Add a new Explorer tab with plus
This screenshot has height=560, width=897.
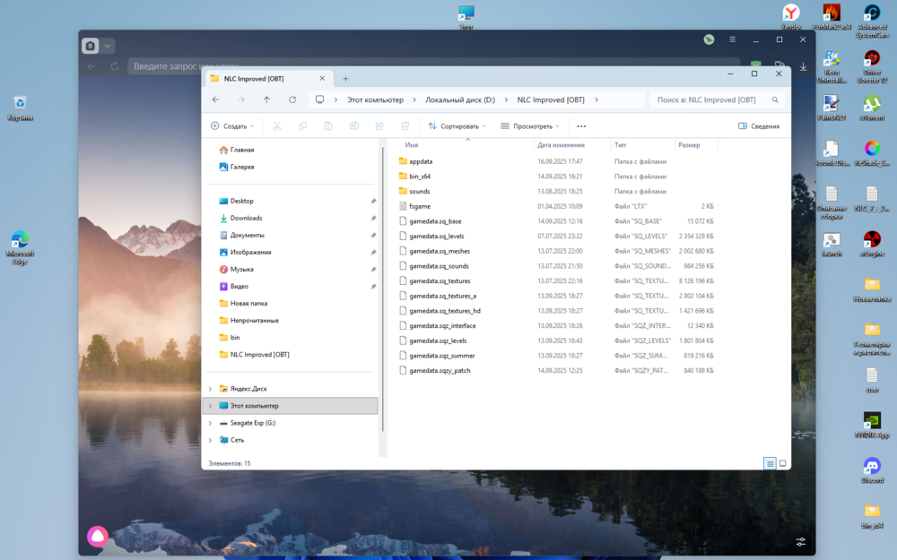(345, 78)
